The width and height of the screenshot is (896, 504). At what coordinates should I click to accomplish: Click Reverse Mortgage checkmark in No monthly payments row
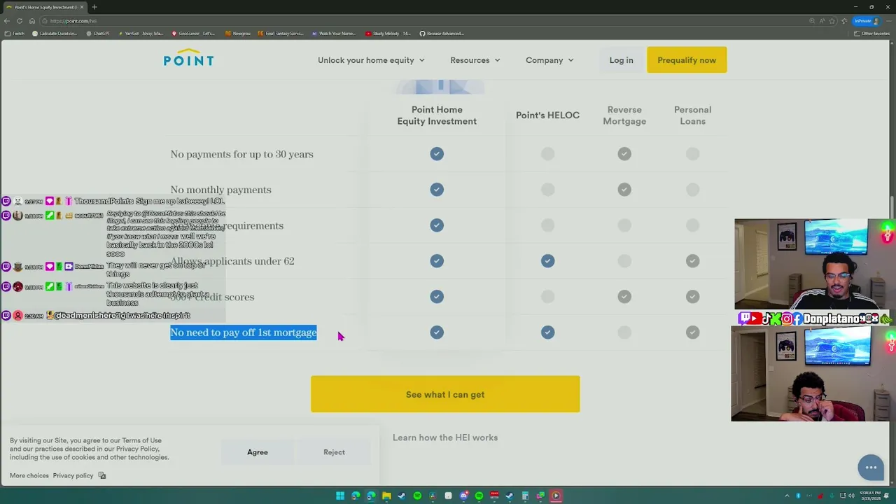coord(624,190)
